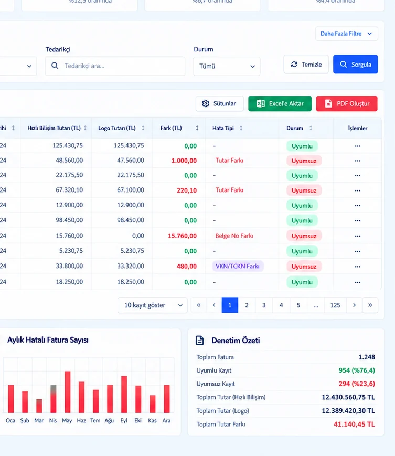395x456 pixels.
Task: Click Uyumsuz badge in the 15.760,00 row
Action: (x=304, y=236)
